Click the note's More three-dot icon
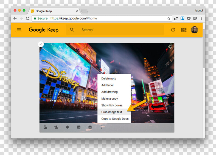The height and width of the screenshot is (155, 216). 101,127
